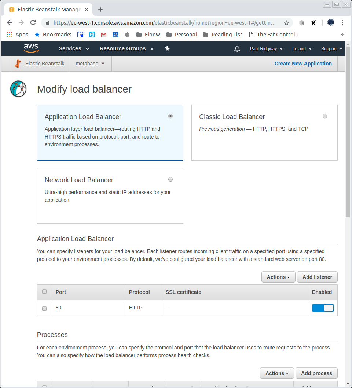Show more bookmarks with the chevron

342,35
